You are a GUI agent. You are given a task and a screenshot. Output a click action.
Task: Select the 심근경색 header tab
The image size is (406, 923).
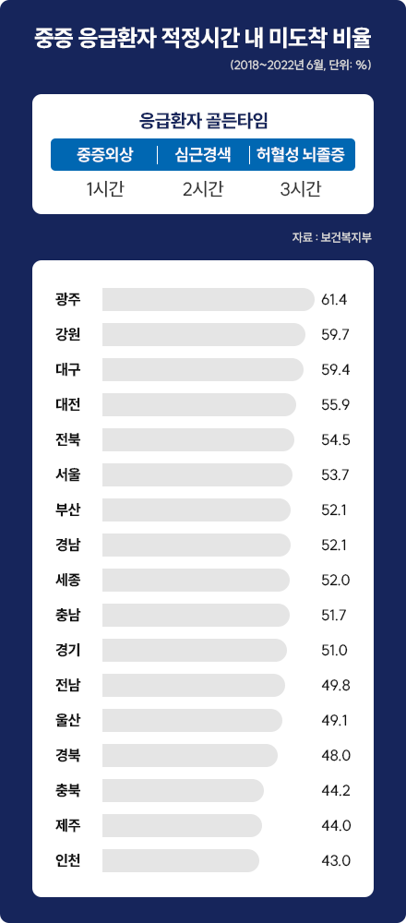tap(202, 155)
